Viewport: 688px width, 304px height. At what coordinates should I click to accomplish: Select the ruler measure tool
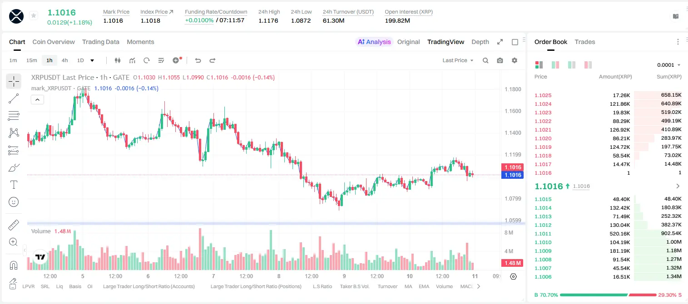pos(14,225)
